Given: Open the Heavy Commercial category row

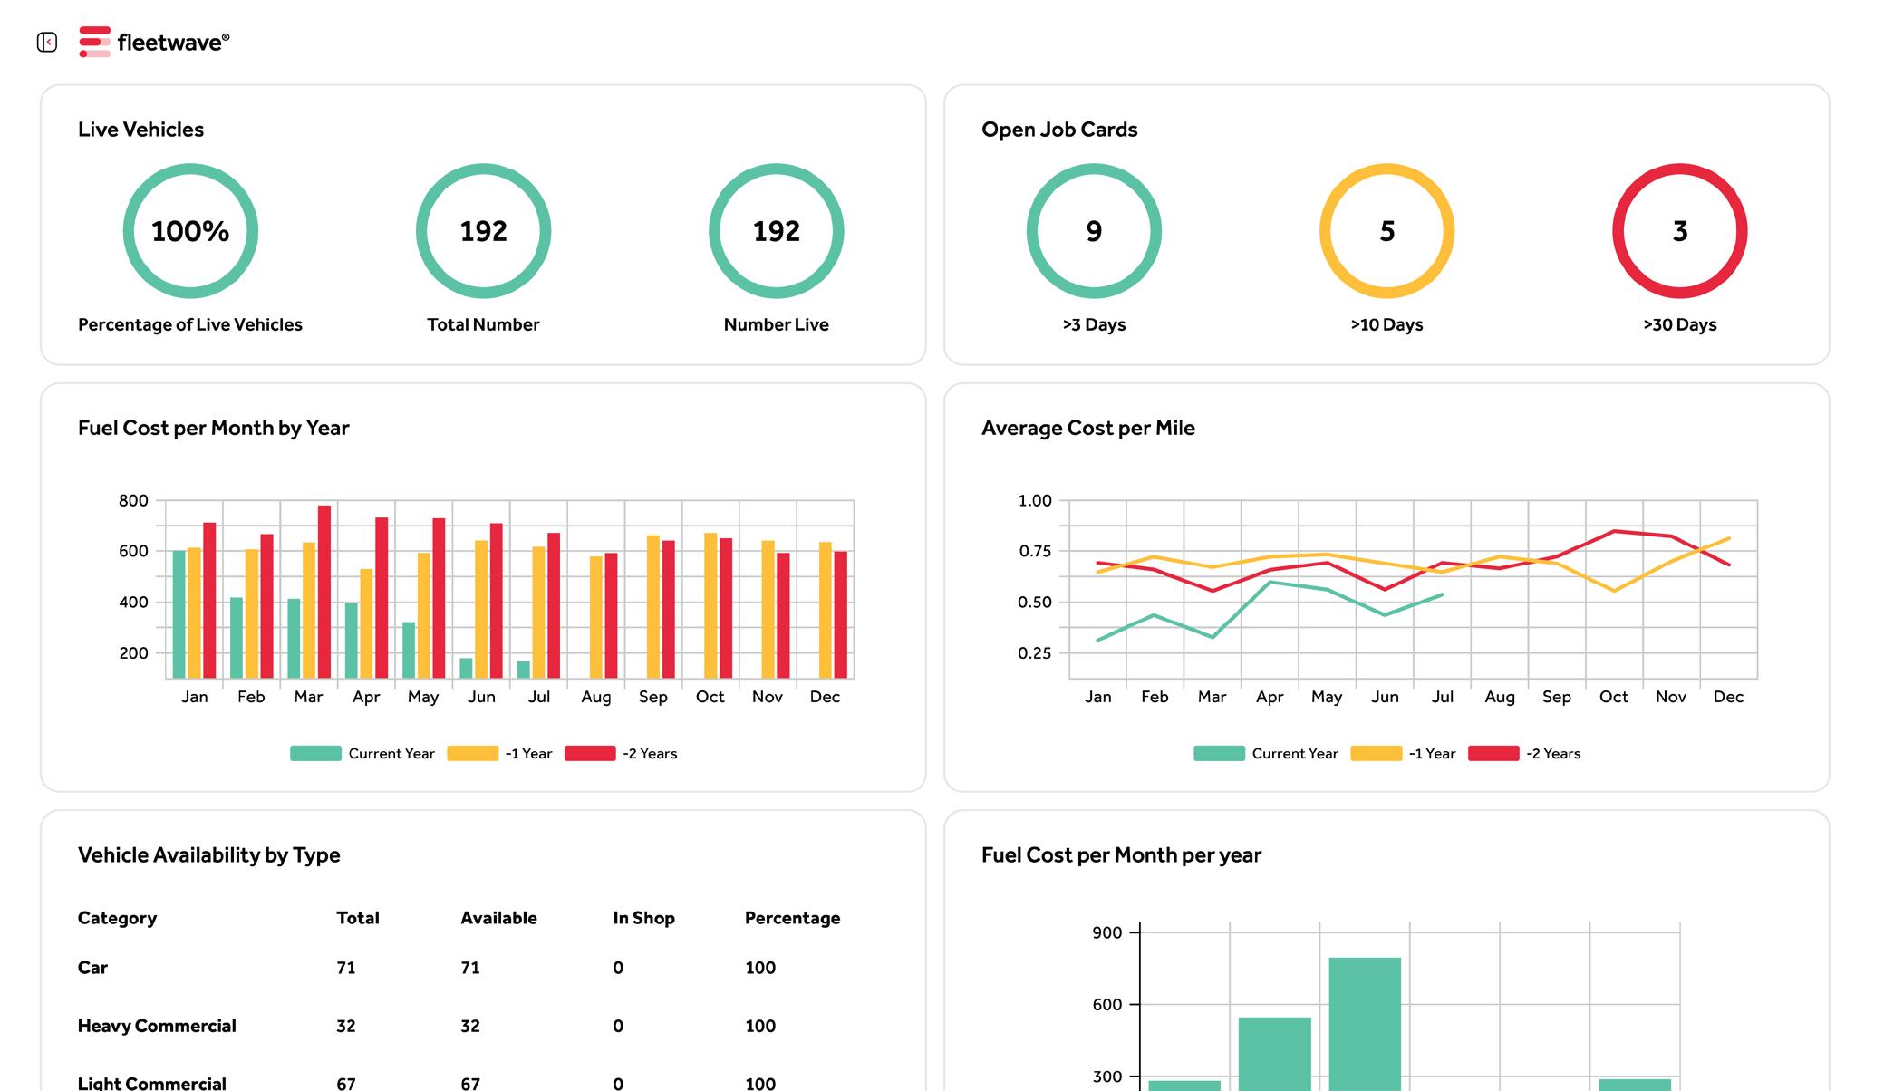Looking at the screenshot, I should click(x=157, y=1026).
